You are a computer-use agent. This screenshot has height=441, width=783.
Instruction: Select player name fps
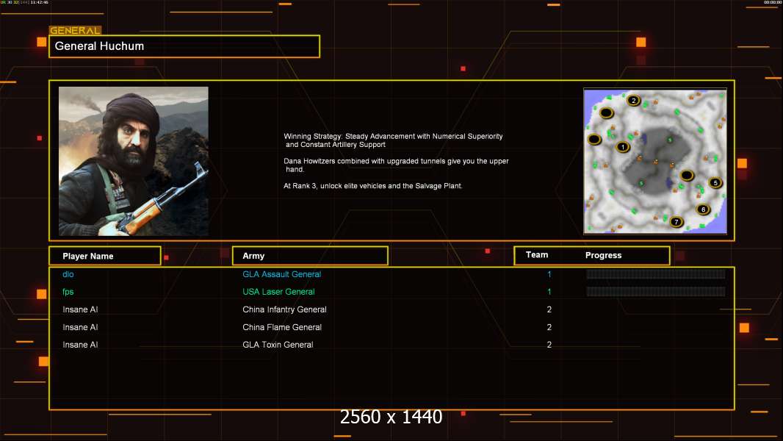[68, 292]
